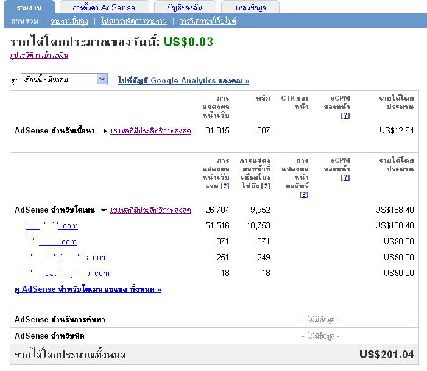Click eCPM help [?] in domains section
Screen dimensions: 427x371
coord(345,178)
